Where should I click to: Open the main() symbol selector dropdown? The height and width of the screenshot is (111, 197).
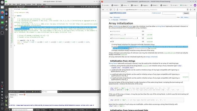pyautogui.click(x=55, y=7)
